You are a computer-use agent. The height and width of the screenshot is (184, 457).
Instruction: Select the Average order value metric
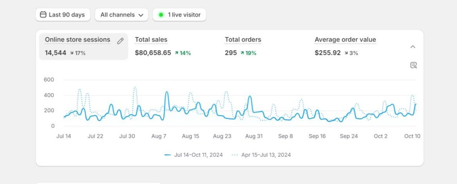[345, 40]
